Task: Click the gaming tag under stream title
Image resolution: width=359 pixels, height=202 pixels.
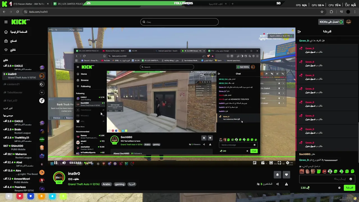Action: click(x=119, y=184)
